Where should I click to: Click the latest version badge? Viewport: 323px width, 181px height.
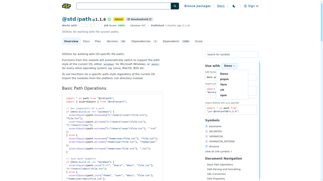(119, 19)
